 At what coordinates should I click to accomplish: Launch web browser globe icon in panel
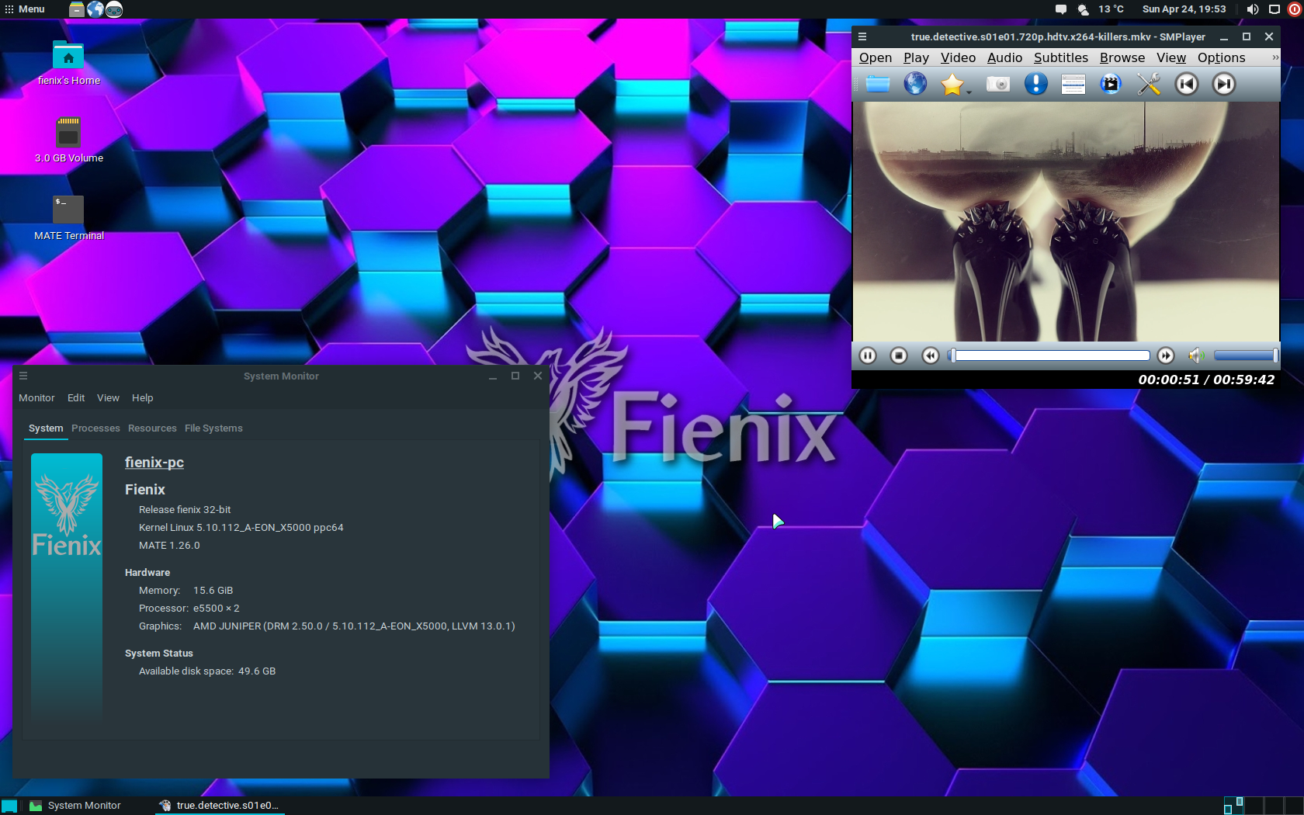(95, 9)
